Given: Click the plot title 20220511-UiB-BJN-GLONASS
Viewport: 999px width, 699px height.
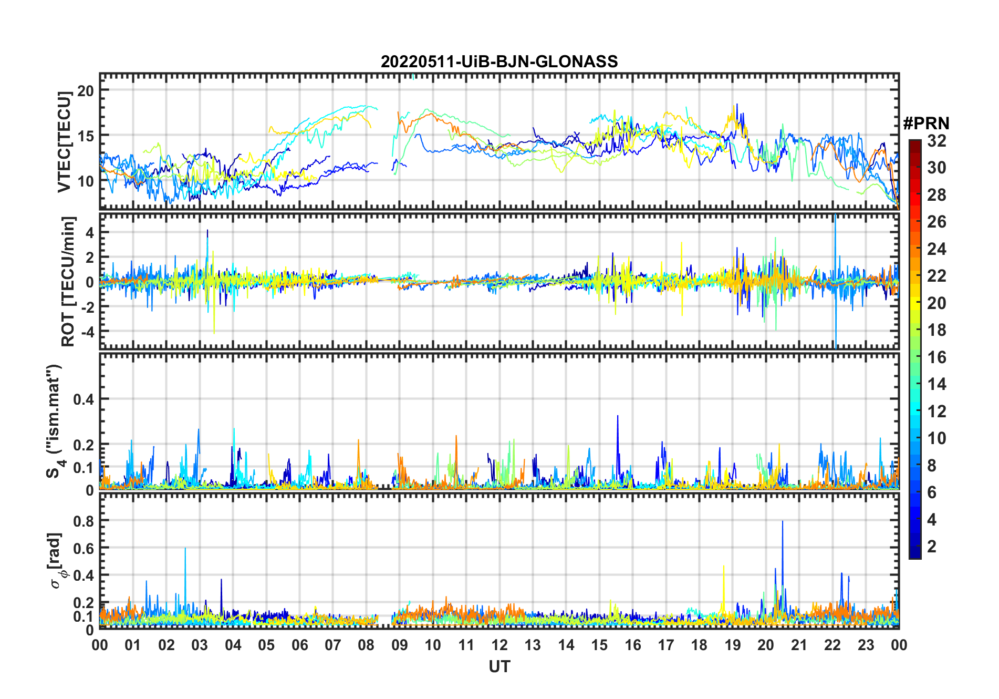Looking at the screenshot, I should [499, 61].
